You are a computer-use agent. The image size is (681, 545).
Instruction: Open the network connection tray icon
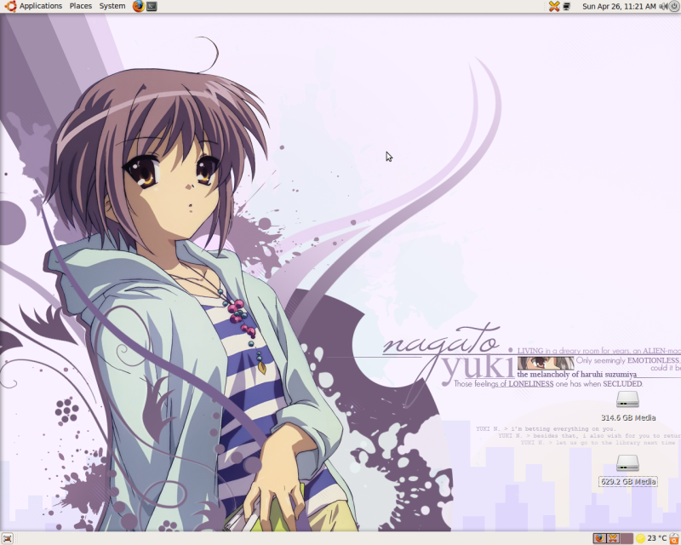coord(567,7)
